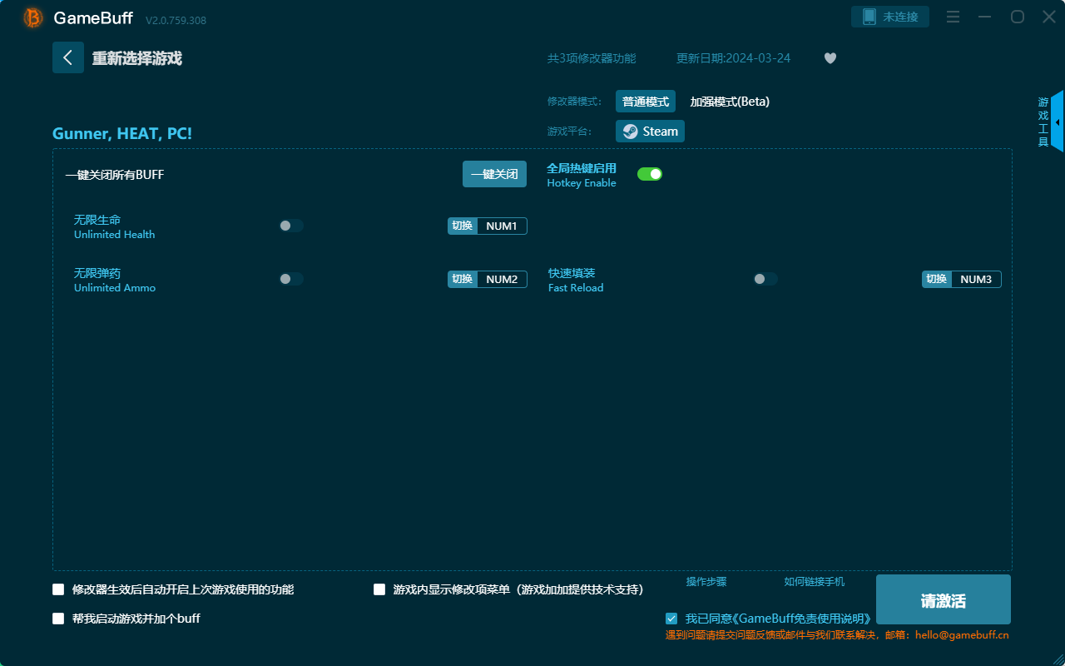Uncheck the GameBuff免费使用说明 agreement checkbox

point(671,618)
